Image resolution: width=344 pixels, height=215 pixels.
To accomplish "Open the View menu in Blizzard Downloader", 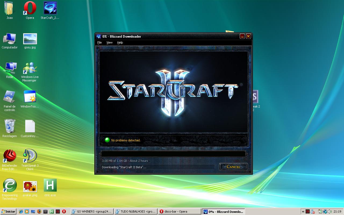I will pos(109,42).
